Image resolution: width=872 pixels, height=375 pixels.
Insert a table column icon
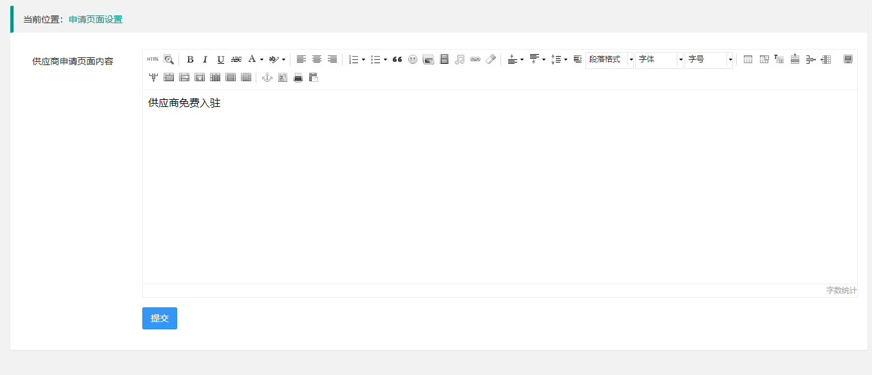click(826, 59)
